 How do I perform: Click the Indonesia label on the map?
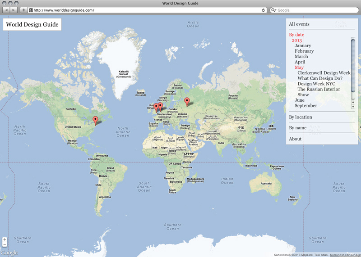click(x=251, y=166)
